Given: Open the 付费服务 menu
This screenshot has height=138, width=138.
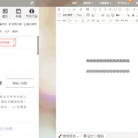Looking at the screenshot, I should [105, 3].
